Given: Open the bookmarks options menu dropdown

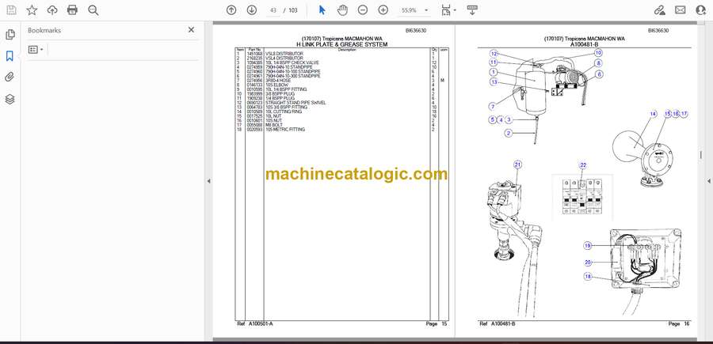Looking at the screenshot, I should coord(36,50).
